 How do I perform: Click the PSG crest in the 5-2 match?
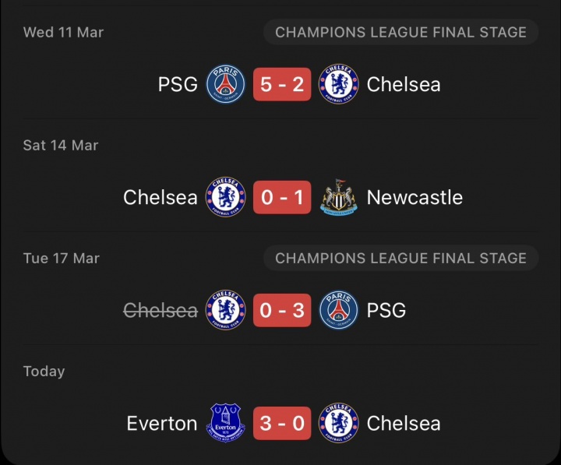226,84
